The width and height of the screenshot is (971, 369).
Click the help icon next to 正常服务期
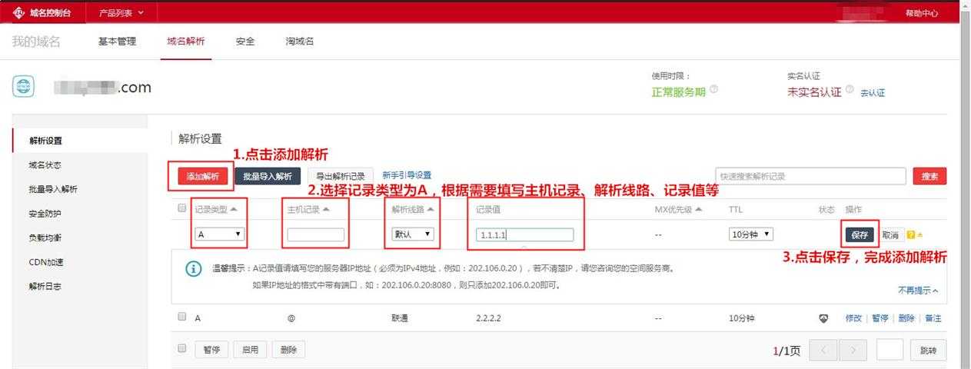(x=714, y=90)
